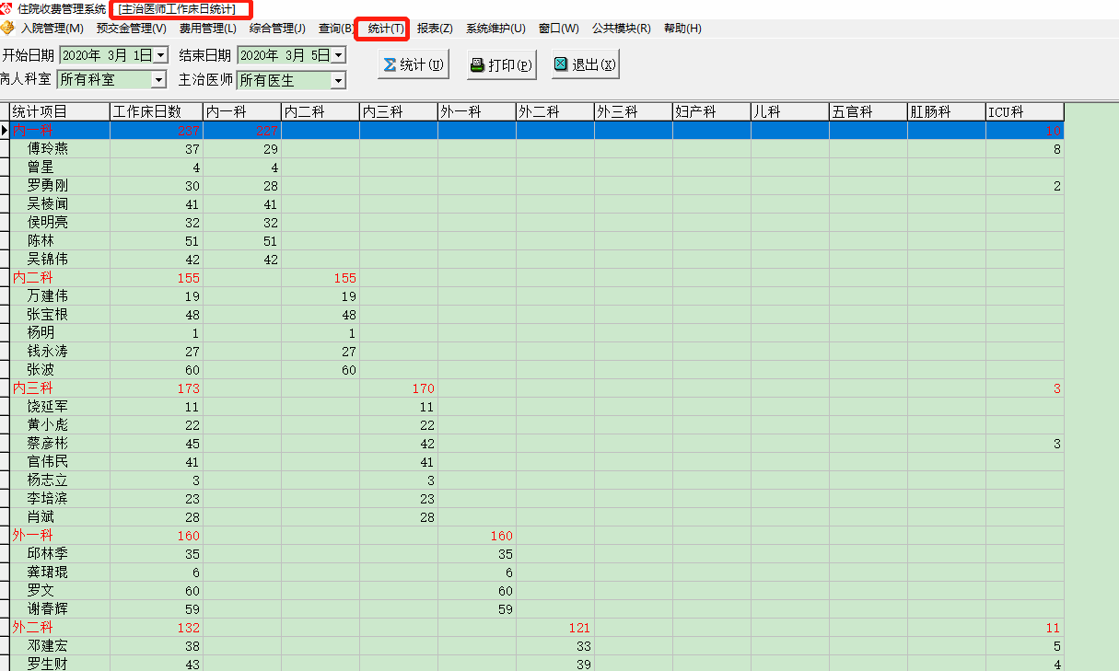Click the 内三科 column header
The width and height of the screenshot is (1119, 671).
coord(399,111)
